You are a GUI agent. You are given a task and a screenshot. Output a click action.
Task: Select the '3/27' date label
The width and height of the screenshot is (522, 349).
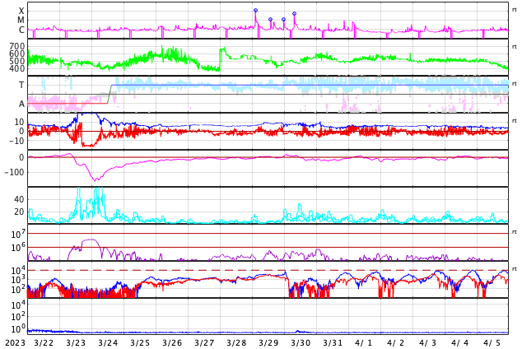point(204,343)
